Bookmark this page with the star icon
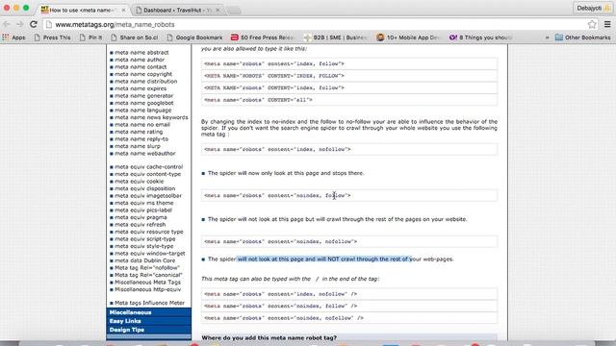616x346 pixels. click(592, 24)
